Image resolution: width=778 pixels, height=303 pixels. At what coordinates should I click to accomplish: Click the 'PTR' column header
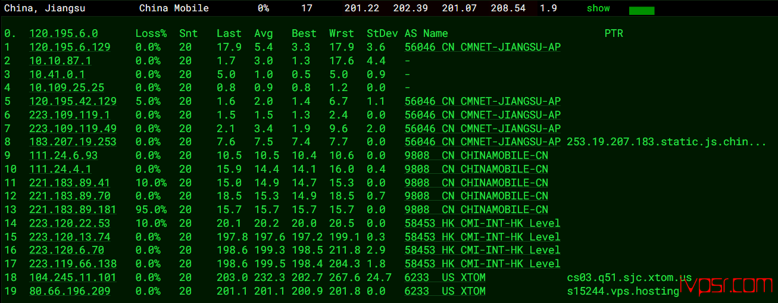coord(614,33)
